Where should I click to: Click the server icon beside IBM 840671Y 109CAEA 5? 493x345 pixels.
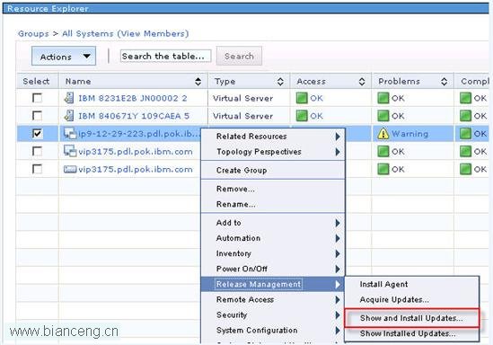tap(69, 116)
